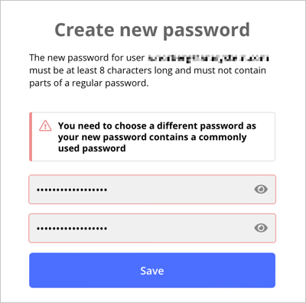The width and height of the screenshot is (306, 303).
Task: Place the cursor on the first field's masked dots
Action: point(72,190)
